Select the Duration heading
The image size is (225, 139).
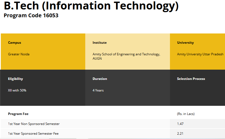100,79
